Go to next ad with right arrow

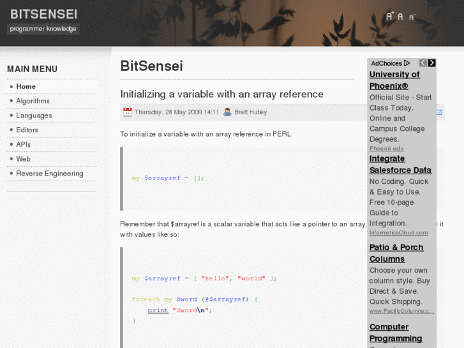coord(431,63)
